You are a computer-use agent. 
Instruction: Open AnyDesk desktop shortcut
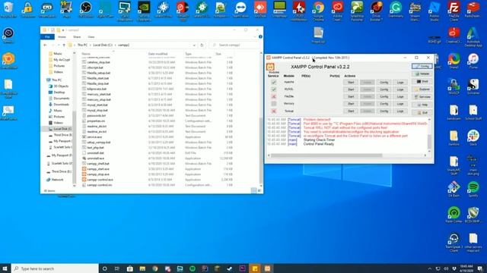point(260,9)
